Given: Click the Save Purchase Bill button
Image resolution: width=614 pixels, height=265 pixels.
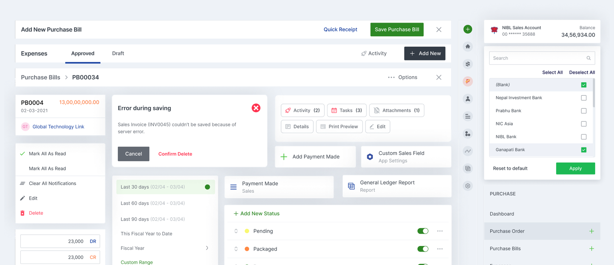Looking at the screenshot, I should coord(397,30).
